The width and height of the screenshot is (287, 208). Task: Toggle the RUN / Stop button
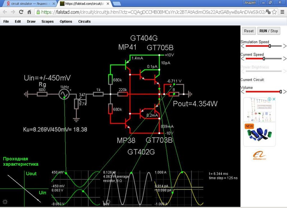point(269,31)
